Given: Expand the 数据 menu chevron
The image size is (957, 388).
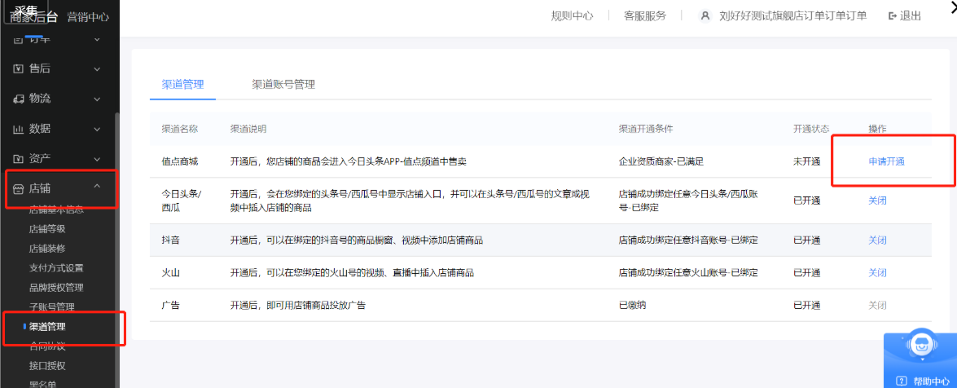Looking at the screenshot, I should click(97, 129).
